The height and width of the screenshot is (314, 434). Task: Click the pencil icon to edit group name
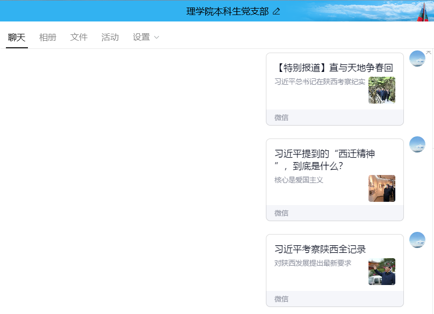pos(277,11)
